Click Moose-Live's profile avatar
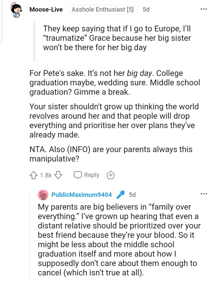 pos(17,10)
